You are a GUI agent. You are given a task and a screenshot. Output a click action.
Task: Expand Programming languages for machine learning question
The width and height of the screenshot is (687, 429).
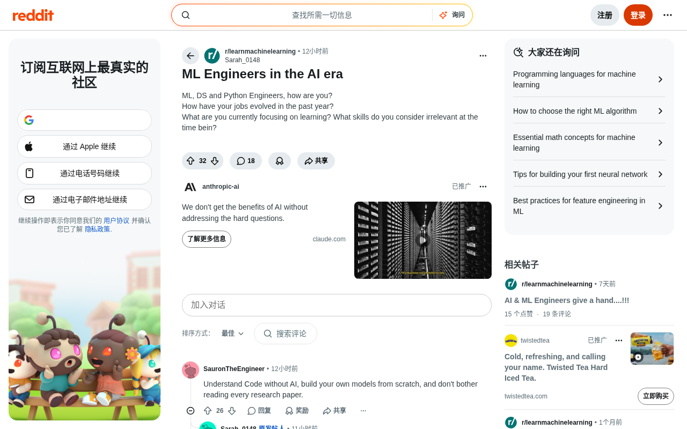pos(589,79)
